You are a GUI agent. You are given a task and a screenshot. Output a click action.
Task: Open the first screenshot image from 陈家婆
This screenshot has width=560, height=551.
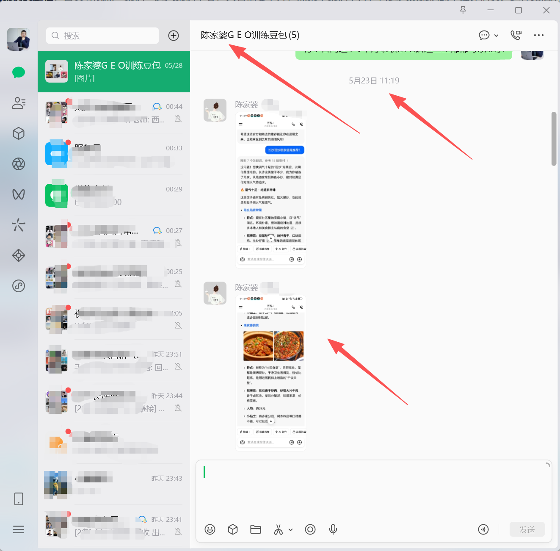271,190
